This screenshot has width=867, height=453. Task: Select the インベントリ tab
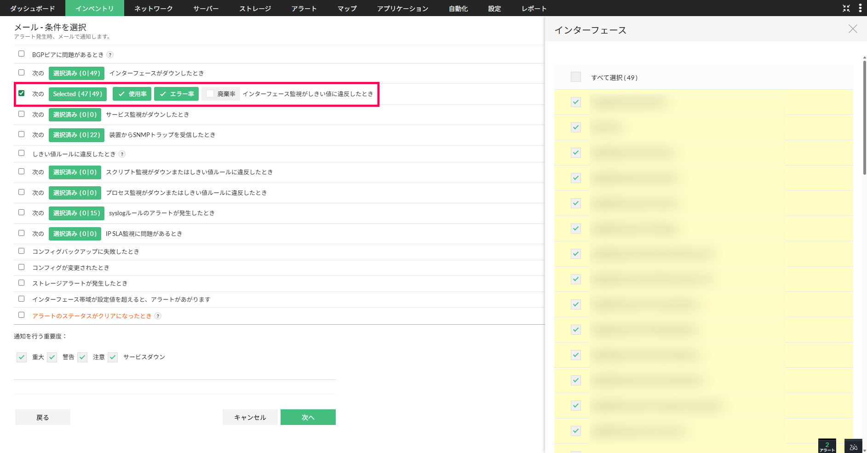click(x=95, y=8)
